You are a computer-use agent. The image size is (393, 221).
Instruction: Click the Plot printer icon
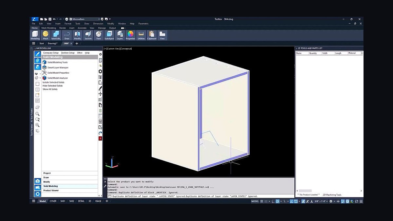click(66, 19)
